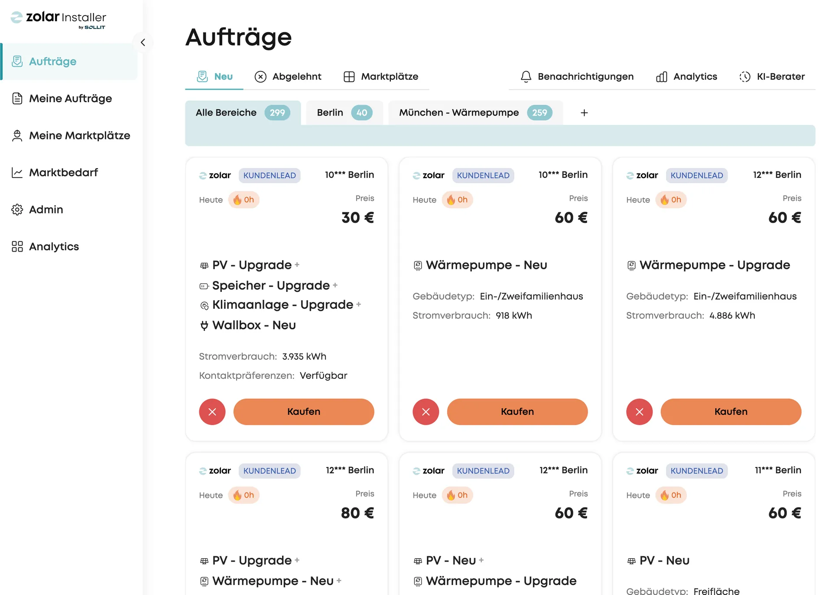Click the KI-Berater clock icon

745,77
